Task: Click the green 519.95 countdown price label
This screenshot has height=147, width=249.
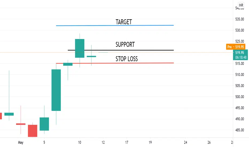Action: click(240, 55)
